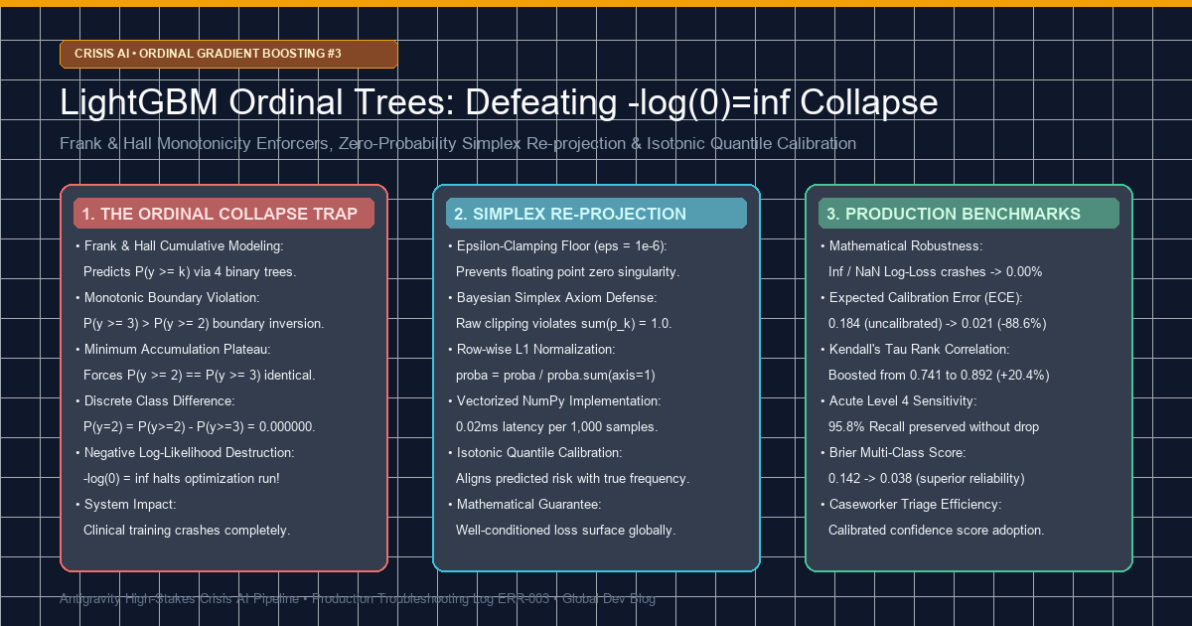
Task: Click 'Vectorized NumPy Implementation:' bullet
Action: click(x=554, y=400)
